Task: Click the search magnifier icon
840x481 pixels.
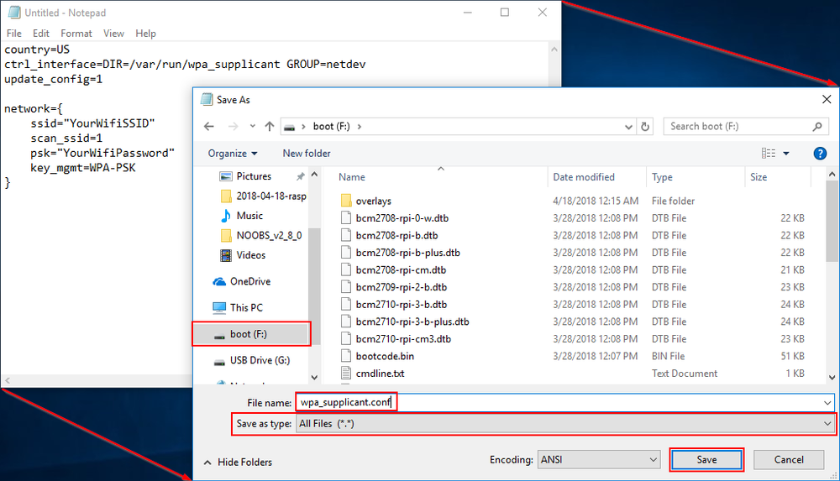Action: point(817,127)
